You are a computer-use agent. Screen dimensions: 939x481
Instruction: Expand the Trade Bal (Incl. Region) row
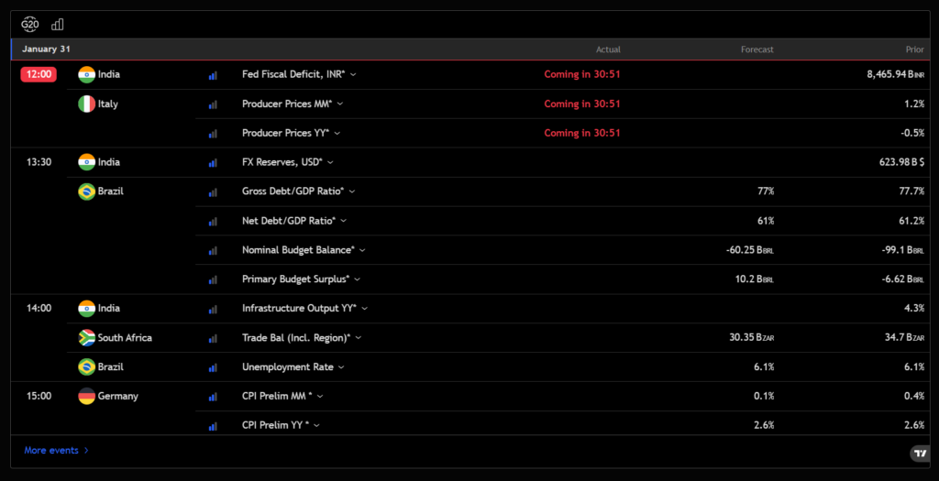coord(359,338)
